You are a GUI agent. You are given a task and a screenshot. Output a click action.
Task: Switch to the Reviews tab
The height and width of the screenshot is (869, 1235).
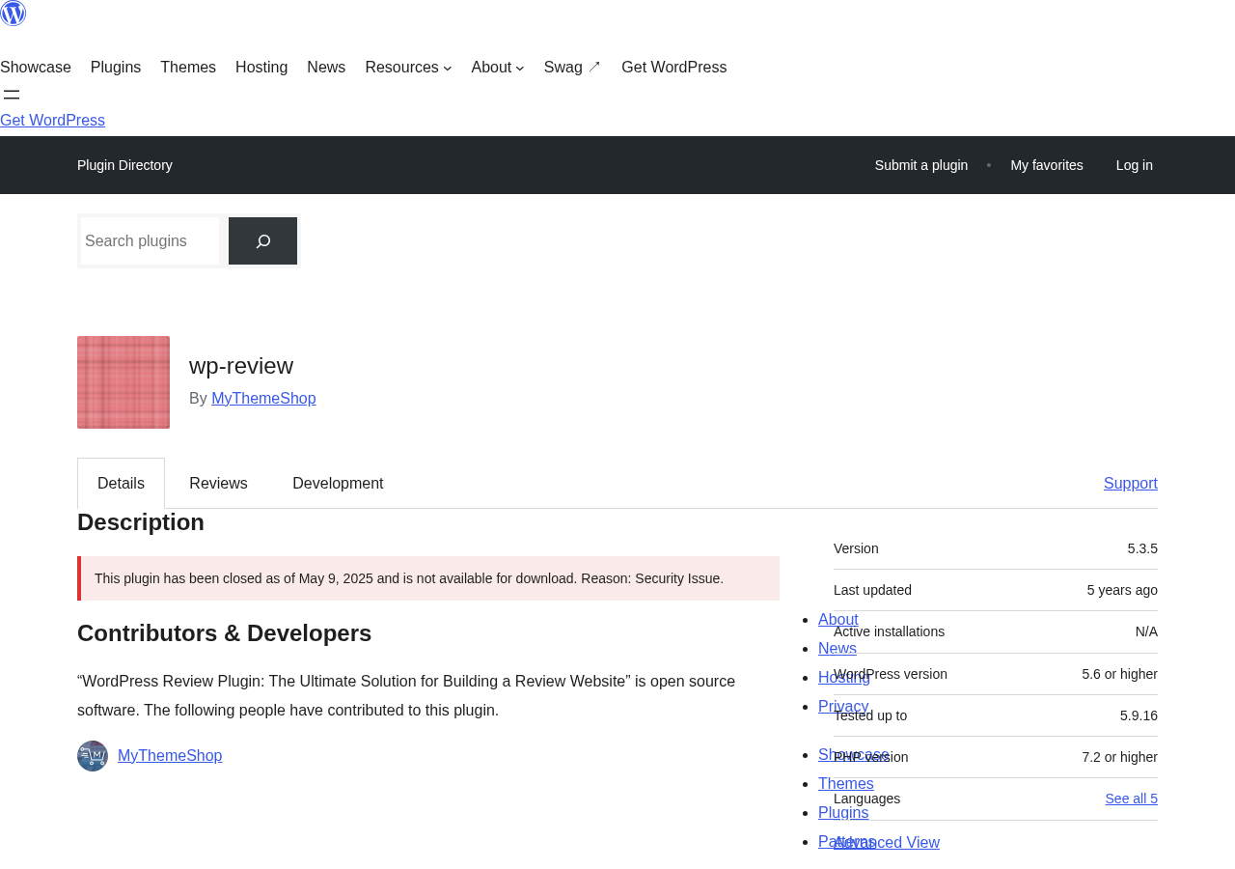coord(218,484)
